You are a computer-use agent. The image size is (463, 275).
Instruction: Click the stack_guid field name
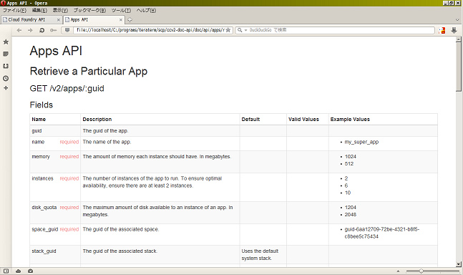[x=44, y=251]
